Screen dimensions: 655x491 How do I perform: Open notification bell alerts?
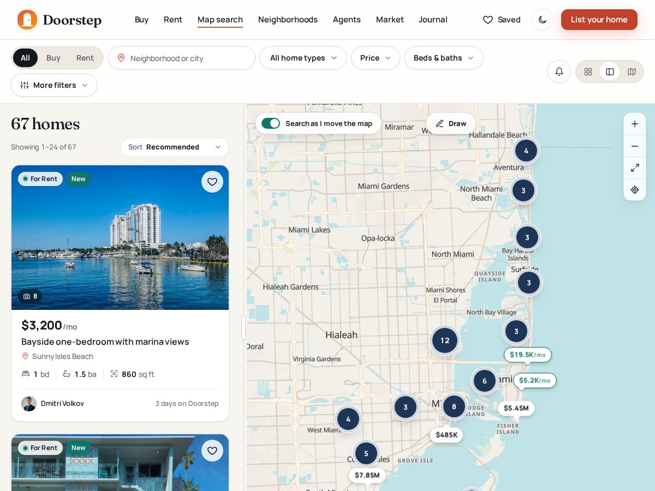click(x=559, y=71)
